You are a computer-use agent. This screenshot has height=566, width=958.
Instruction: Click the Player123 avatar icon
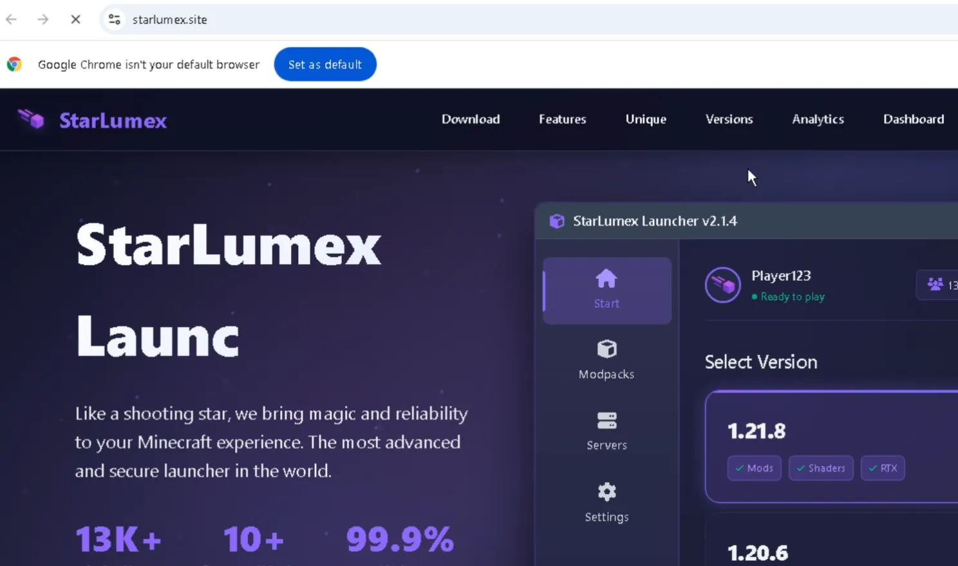(x=722, y=285)
